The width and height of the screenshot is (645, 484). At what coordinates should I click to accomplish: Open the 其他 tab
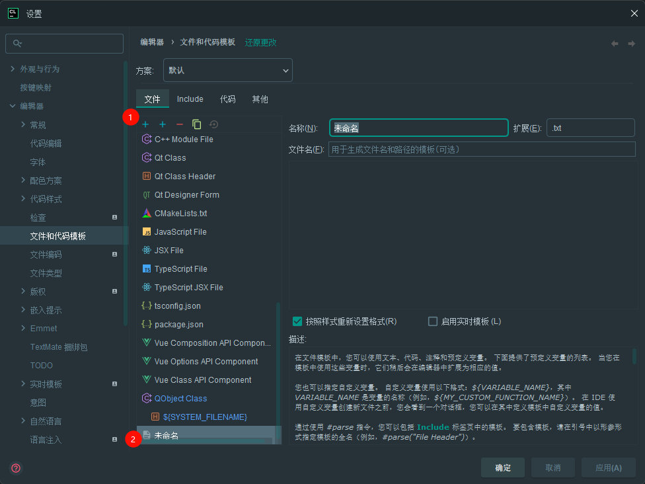coord(260,99)
